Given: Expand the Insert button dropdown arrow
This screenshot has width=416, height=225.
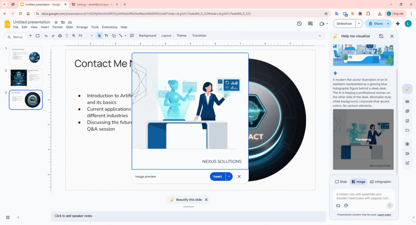Looking at the screenshot, I should [x=229, y=177].
